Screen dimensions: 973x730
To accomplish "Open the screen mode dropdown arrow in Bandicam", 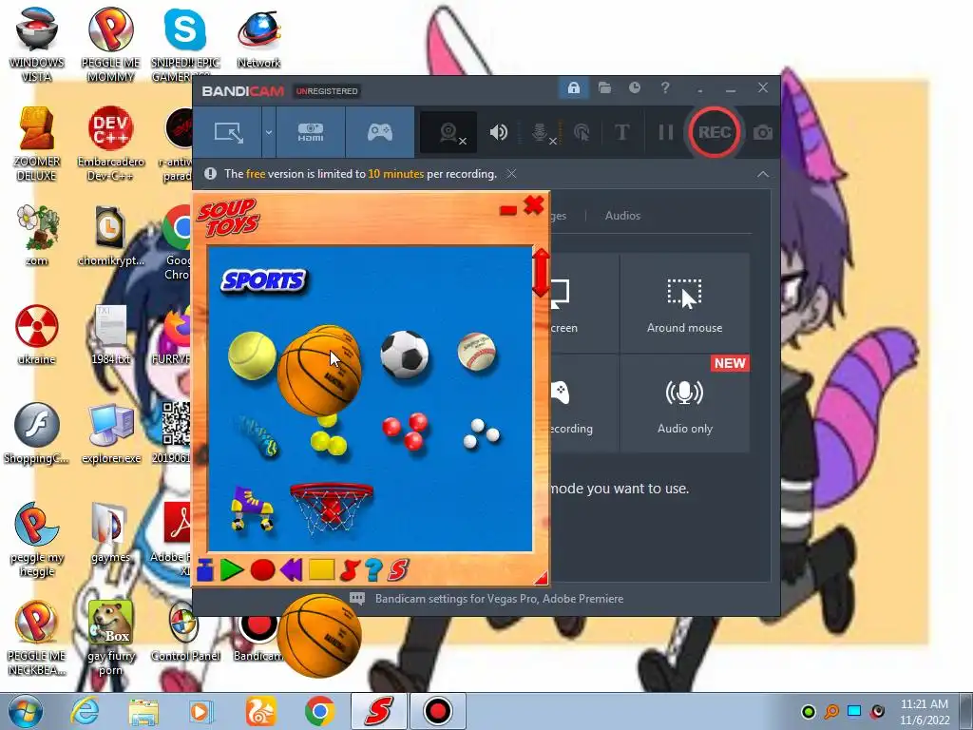I will tap(269, 132).
